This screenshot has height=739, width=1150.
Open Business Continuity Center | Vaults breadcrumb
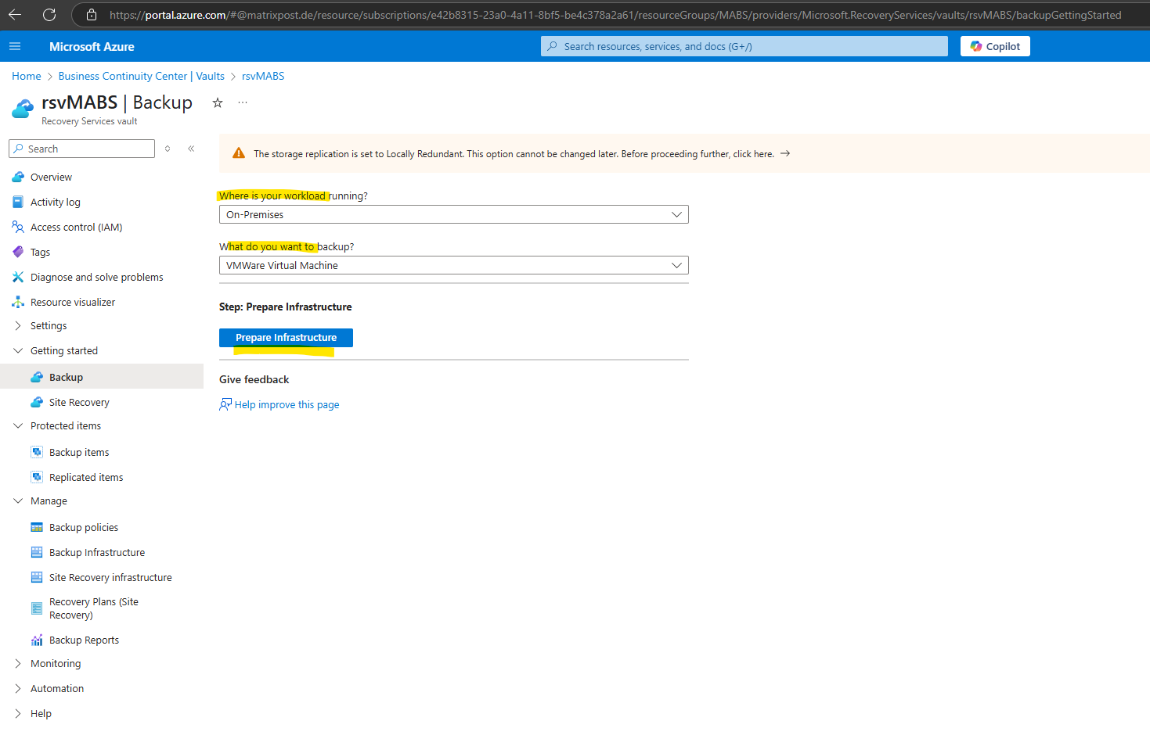(x=141, y=76)
